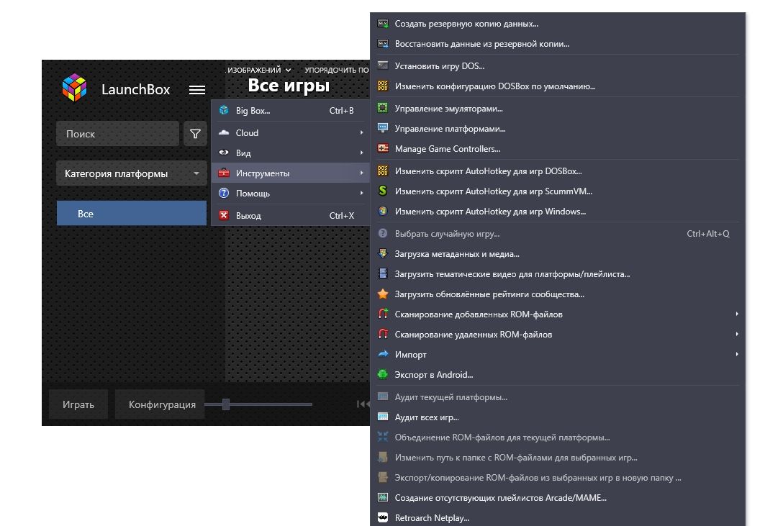This screenshot has width=765, height=526.
Task: Click the Big Box cube icon
Action: [x=224, y=110]
